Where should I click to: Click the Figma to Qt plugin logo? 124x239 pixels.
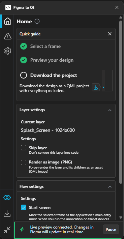[8, 7]
